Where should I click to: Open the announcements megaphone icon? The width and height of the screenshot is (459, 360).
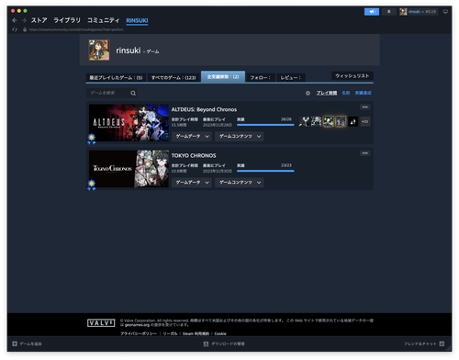pyautogui.click(x=372, y=12)
